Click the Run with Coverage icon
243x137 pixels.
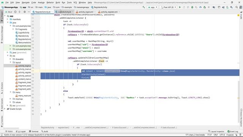pyautogui.click(x=196, y=7)
